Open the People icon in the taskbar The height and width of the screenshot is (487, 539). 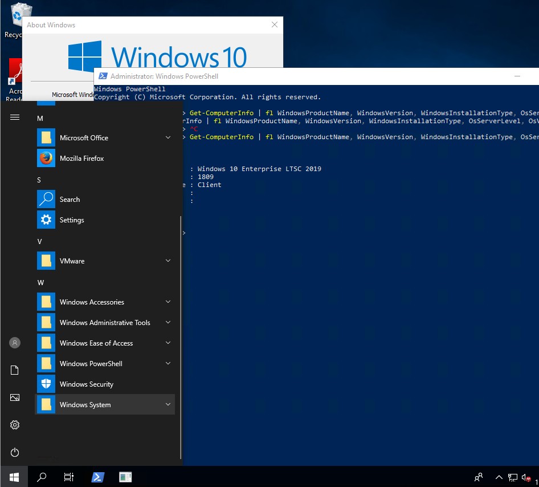pyautogui.click(x=478, y=477)
